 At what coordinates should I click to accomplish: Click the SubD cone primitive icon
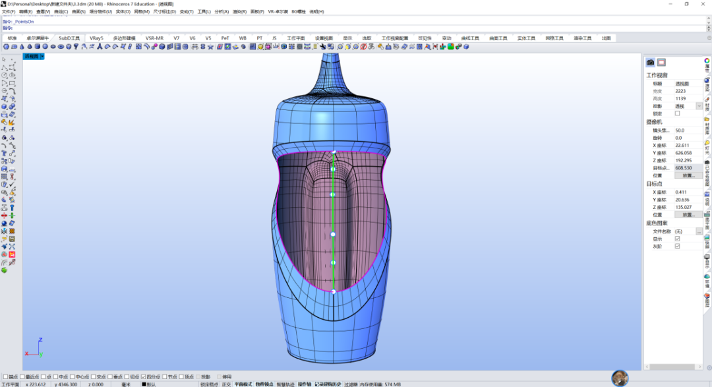pos(22,46)
